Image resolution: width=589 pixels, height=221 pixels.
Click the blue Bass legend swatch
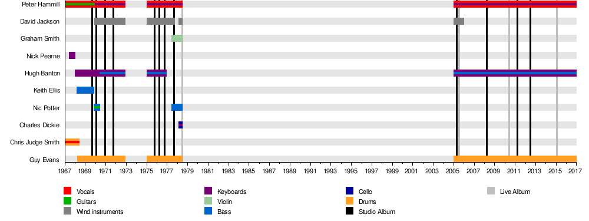pyautogui.click(x=209, y=211)
